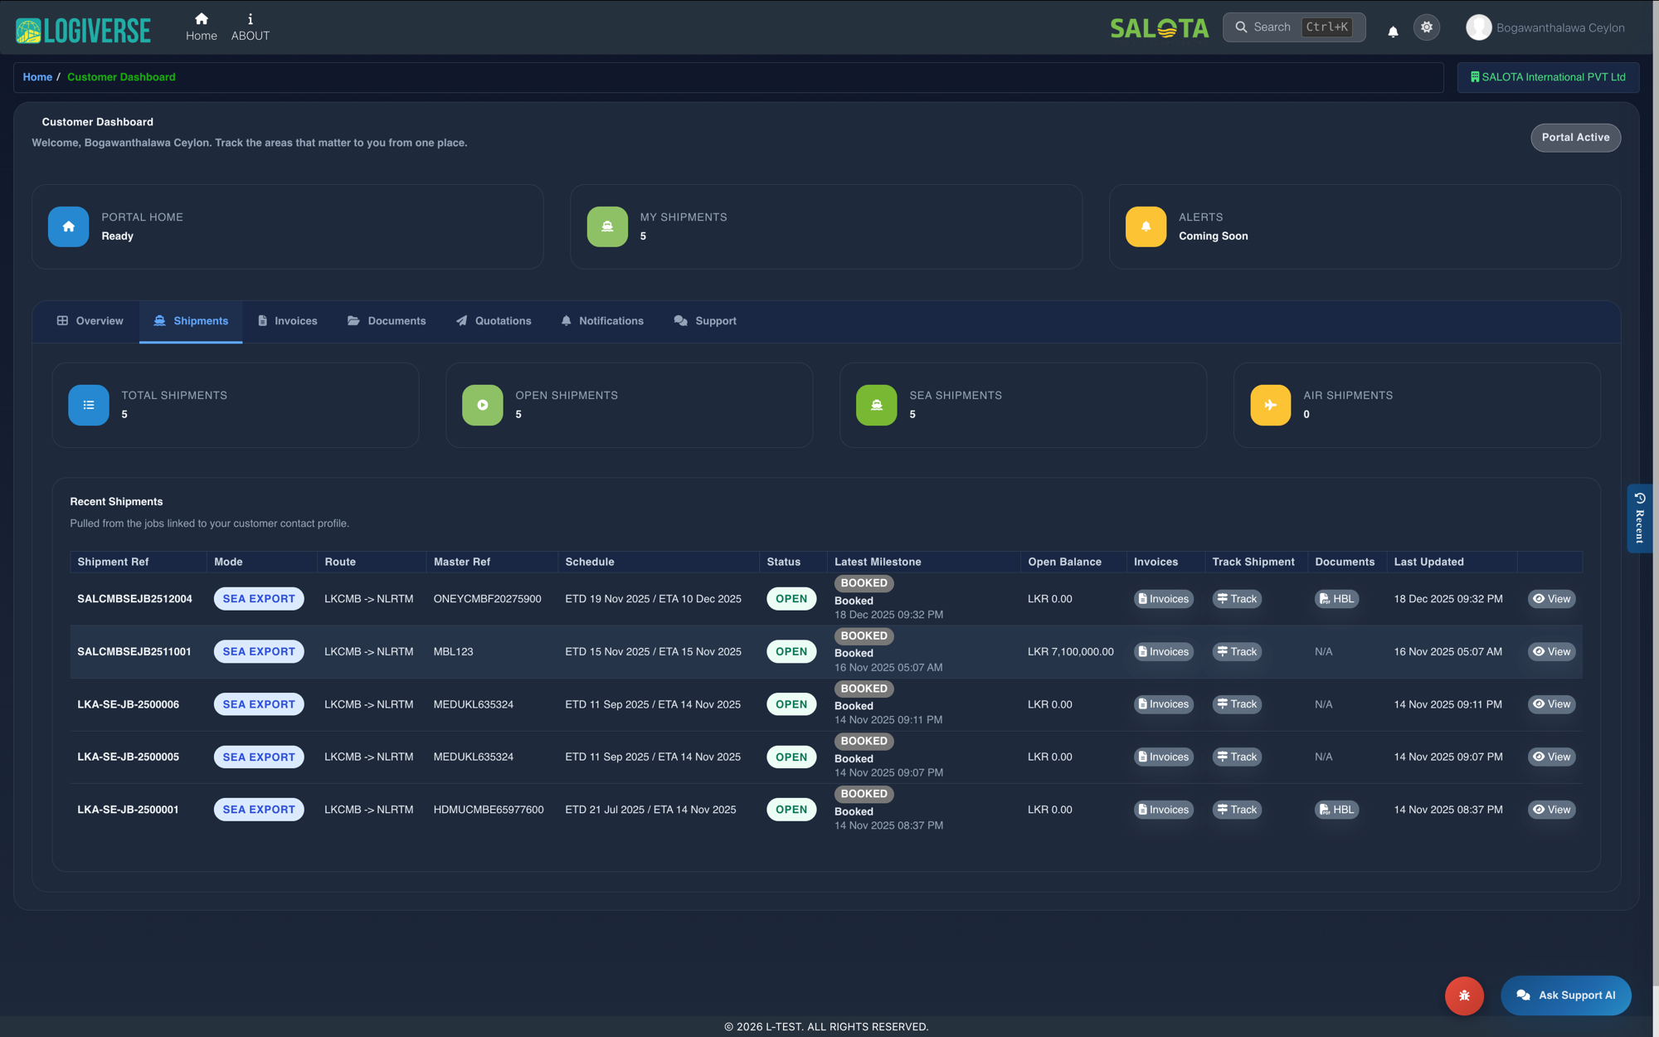Open the Quotations tab
The image size is (1659, 1037).
point(494,321)
